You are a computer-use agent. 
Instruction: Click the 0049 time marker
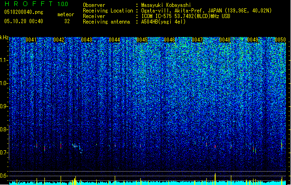tap(253, 40)
